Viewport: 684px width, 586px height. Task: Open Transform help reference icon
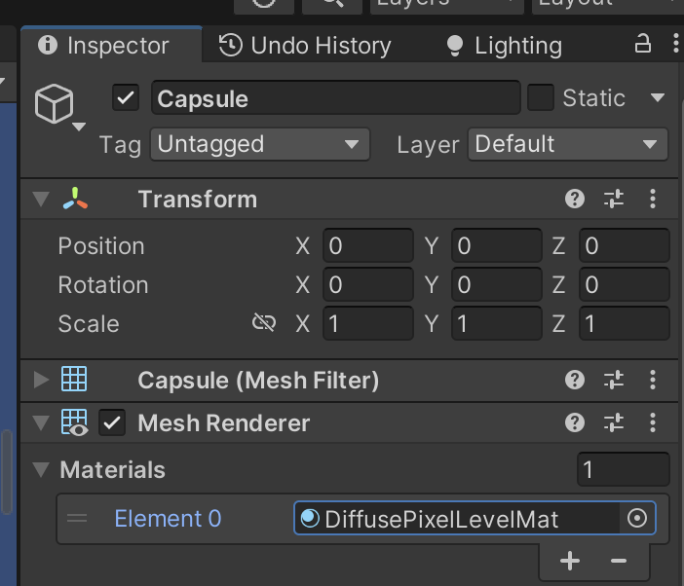(x=575, y=200)
